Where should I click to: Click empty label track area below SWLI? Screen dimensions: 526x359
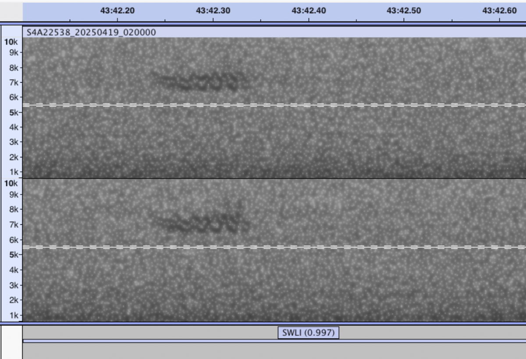point(272,351)
